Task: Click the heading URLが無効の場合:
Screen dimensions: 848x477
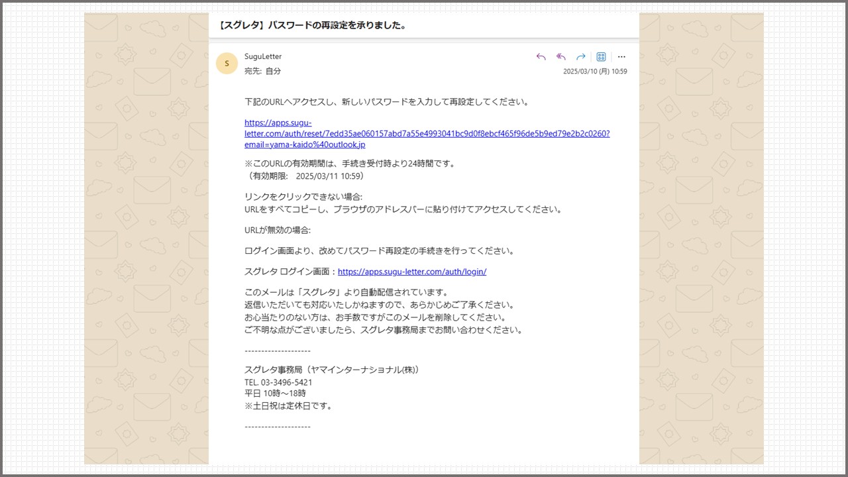Action: [278, 230]
